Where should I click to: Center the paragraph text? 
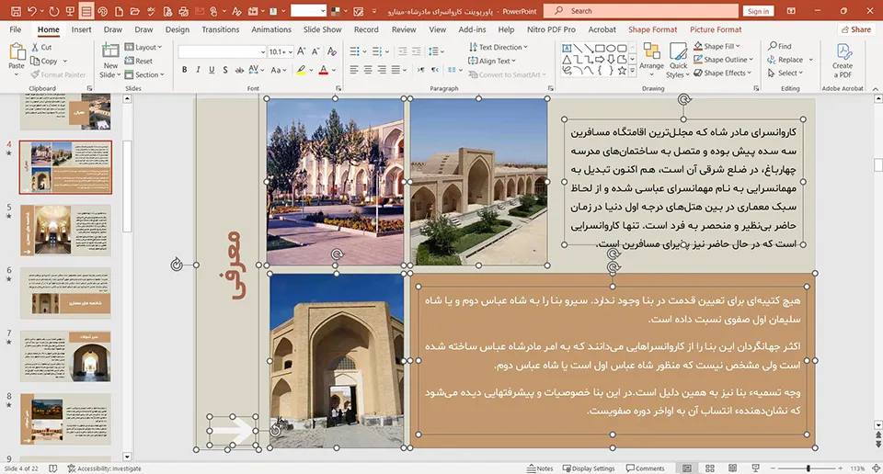pyautogui.click(x=368, y=70)
